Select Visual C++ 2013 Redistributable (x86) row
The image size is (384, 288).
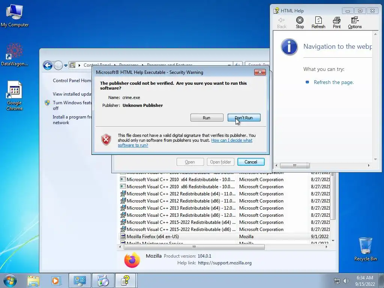[224, 215]
